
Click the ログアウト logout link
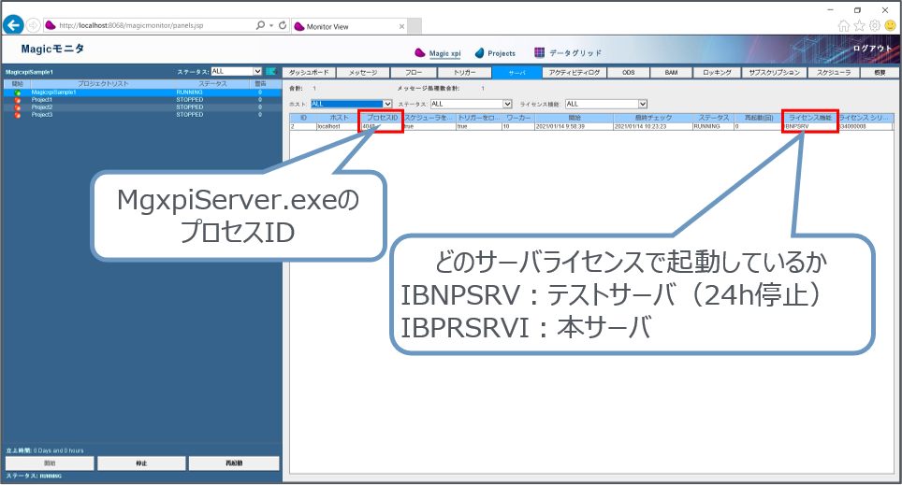click(x=874, y=48)
